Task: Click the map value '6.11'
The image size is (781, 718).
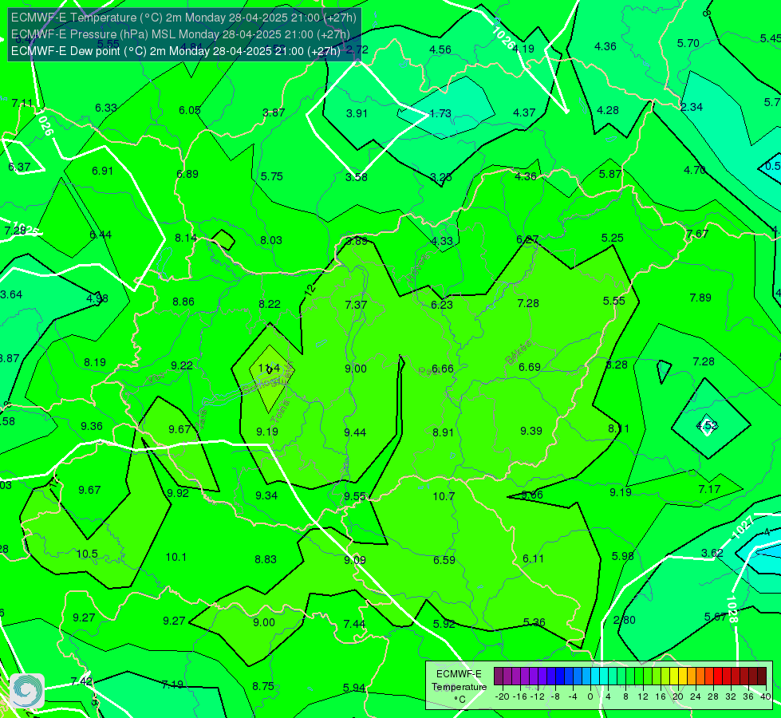Action: (534, 559)
